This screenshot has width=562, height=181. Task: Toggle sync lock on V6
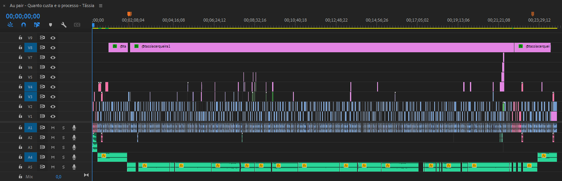click(x=42, y=67)
